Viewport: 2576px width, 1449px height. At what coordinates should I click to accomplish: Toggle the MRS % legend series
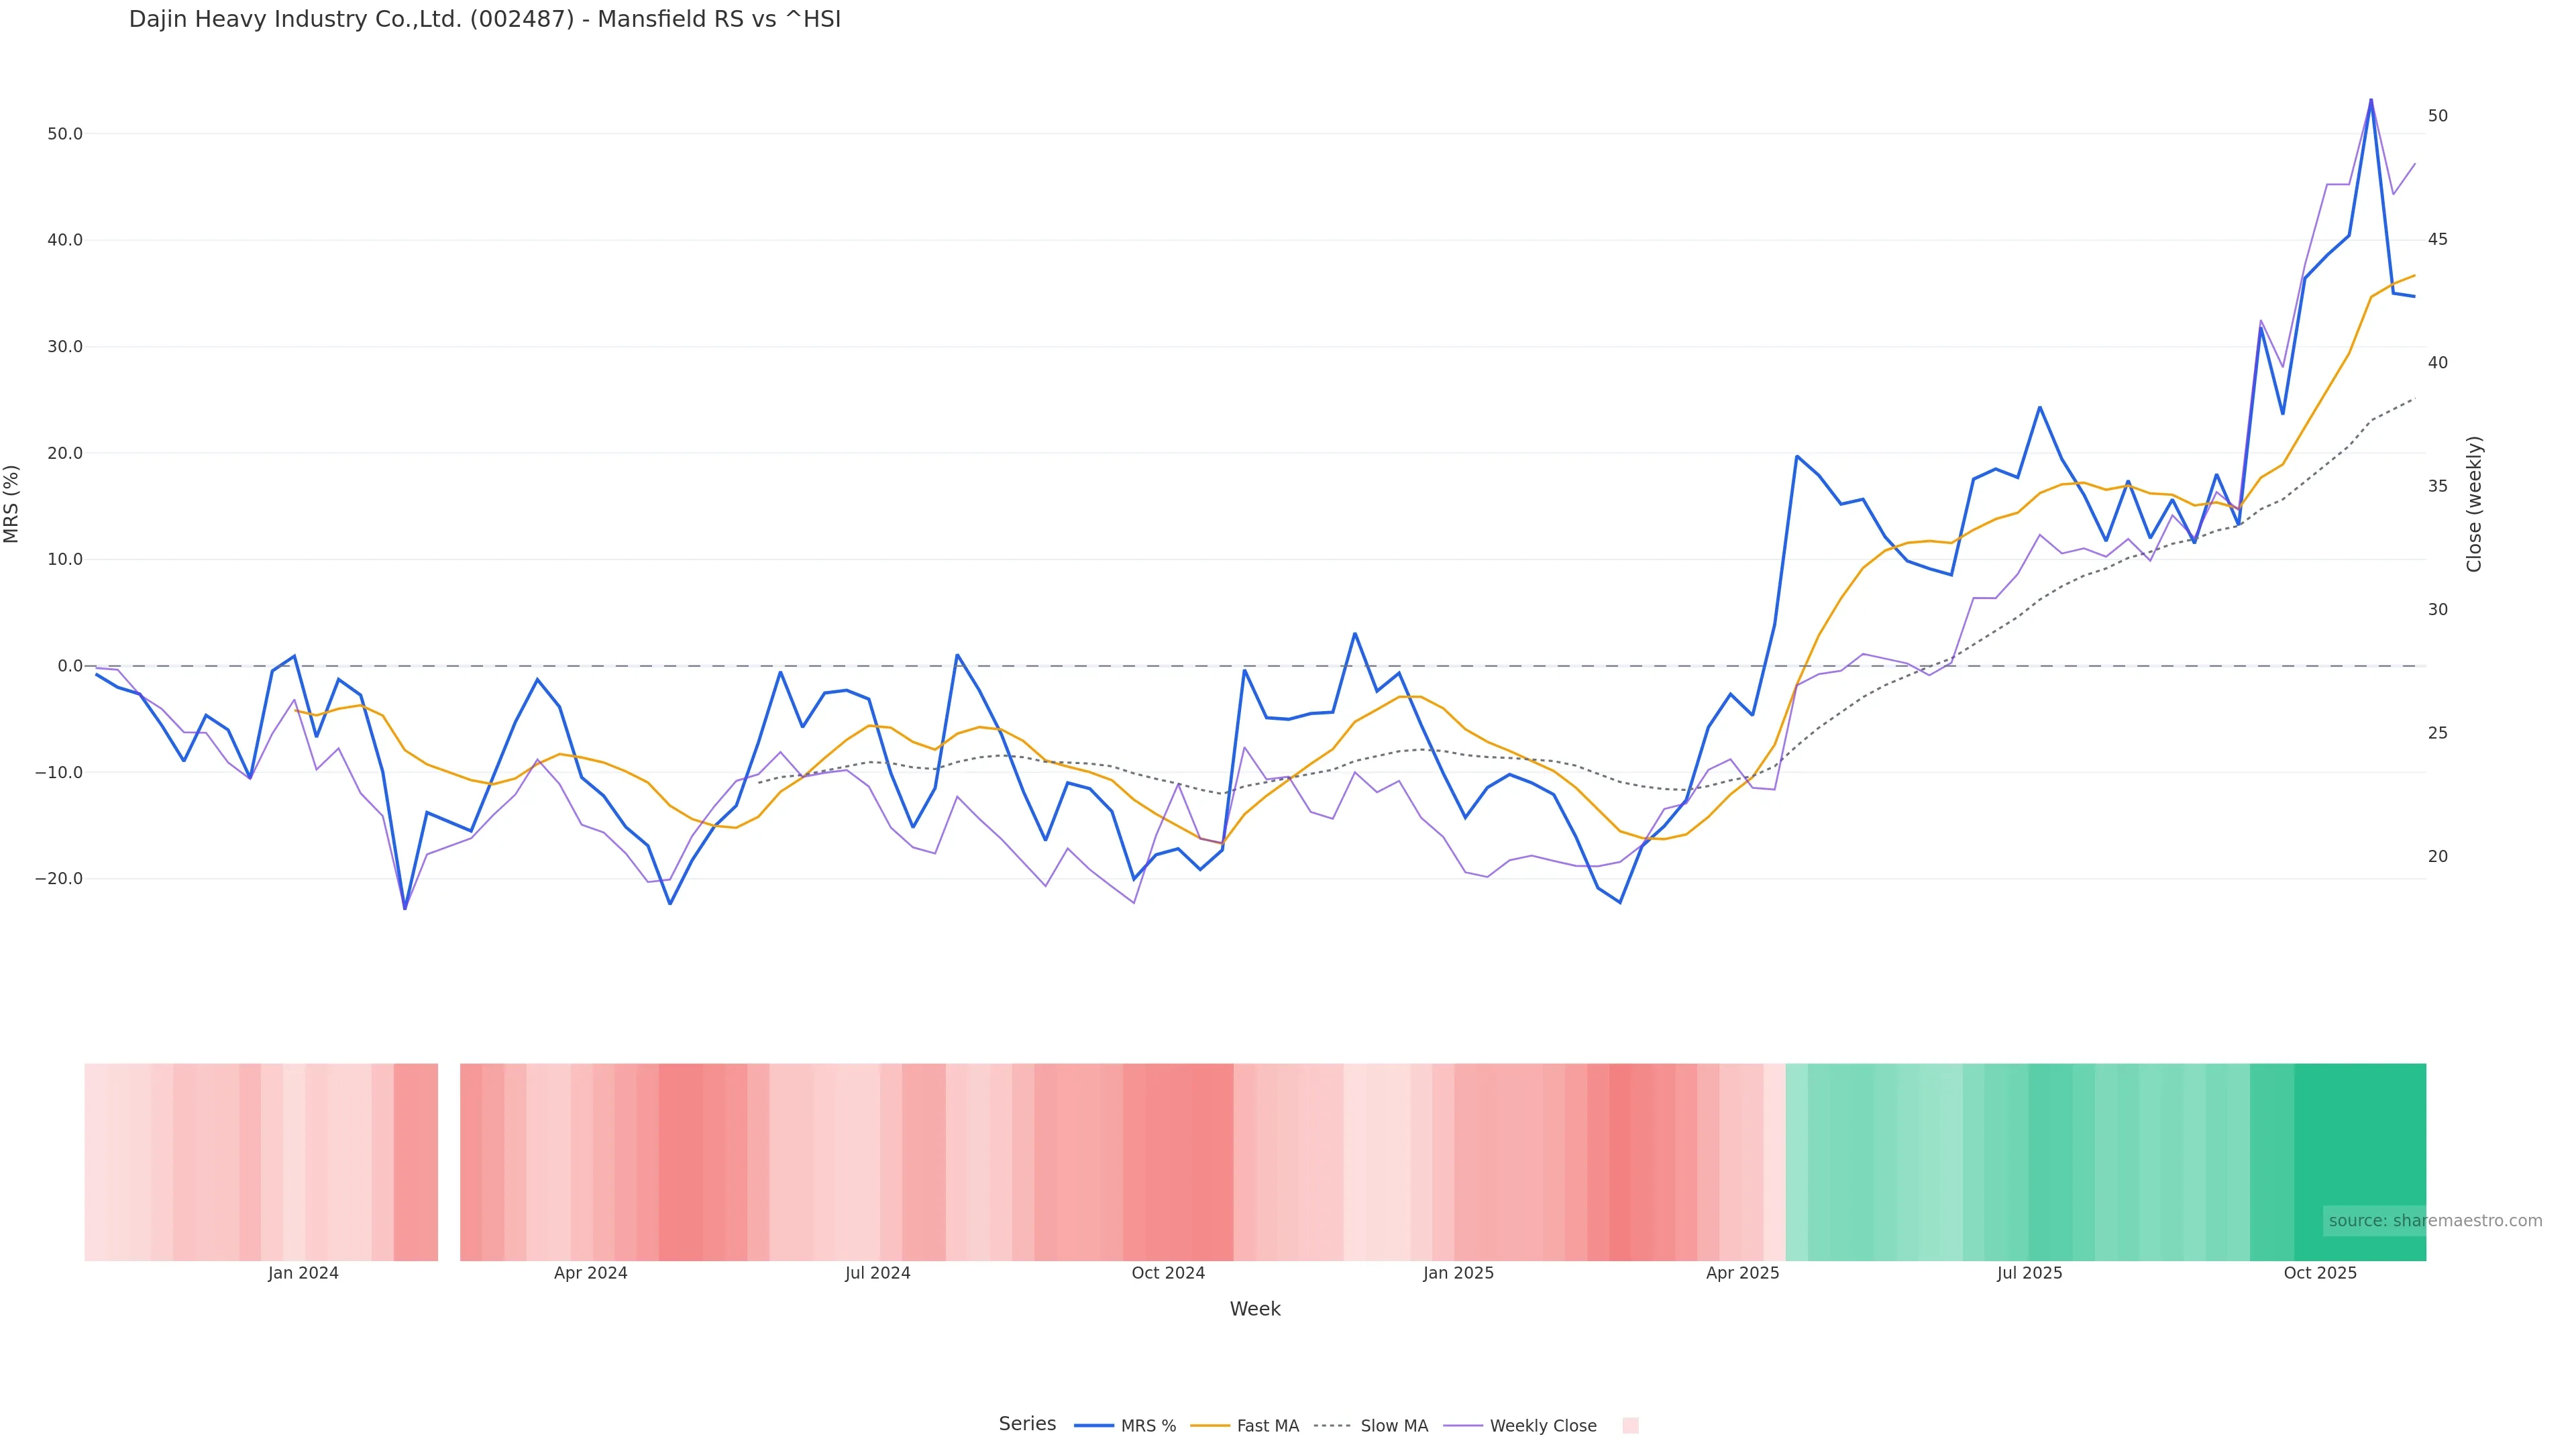tap(1148, 1426)
